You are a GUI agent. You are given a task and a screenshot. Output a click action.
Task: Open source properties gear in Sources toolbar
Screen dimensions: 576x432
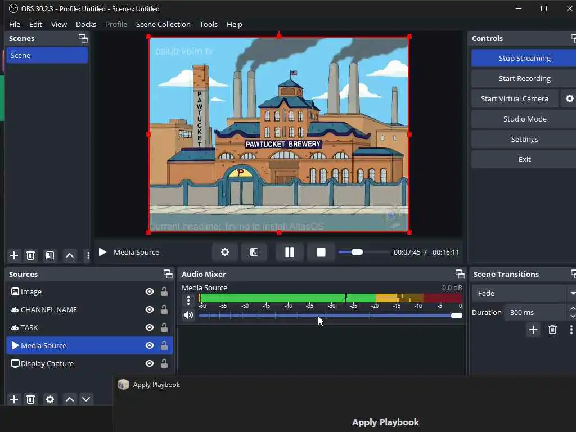point(50,399)
